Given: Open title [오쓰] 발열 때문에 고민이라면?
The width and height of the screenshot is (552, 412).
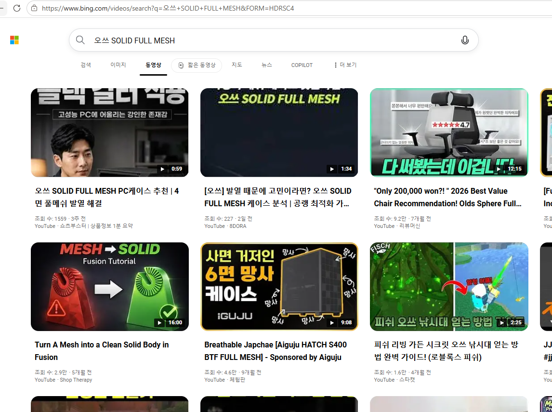Looking at the screenshot, I should (278, 197).
